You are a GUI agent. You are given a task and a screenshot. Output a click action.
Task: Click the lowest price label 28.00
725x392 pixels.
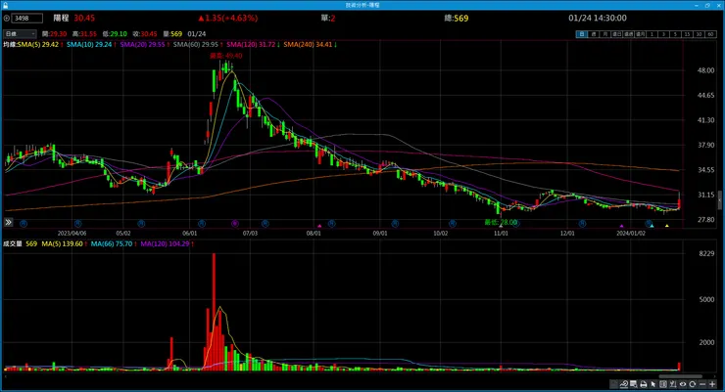pyautogui.click(x=501, y=222)
